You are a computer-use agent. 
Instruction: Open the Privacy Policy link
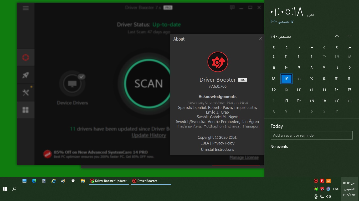click(223, 143)
